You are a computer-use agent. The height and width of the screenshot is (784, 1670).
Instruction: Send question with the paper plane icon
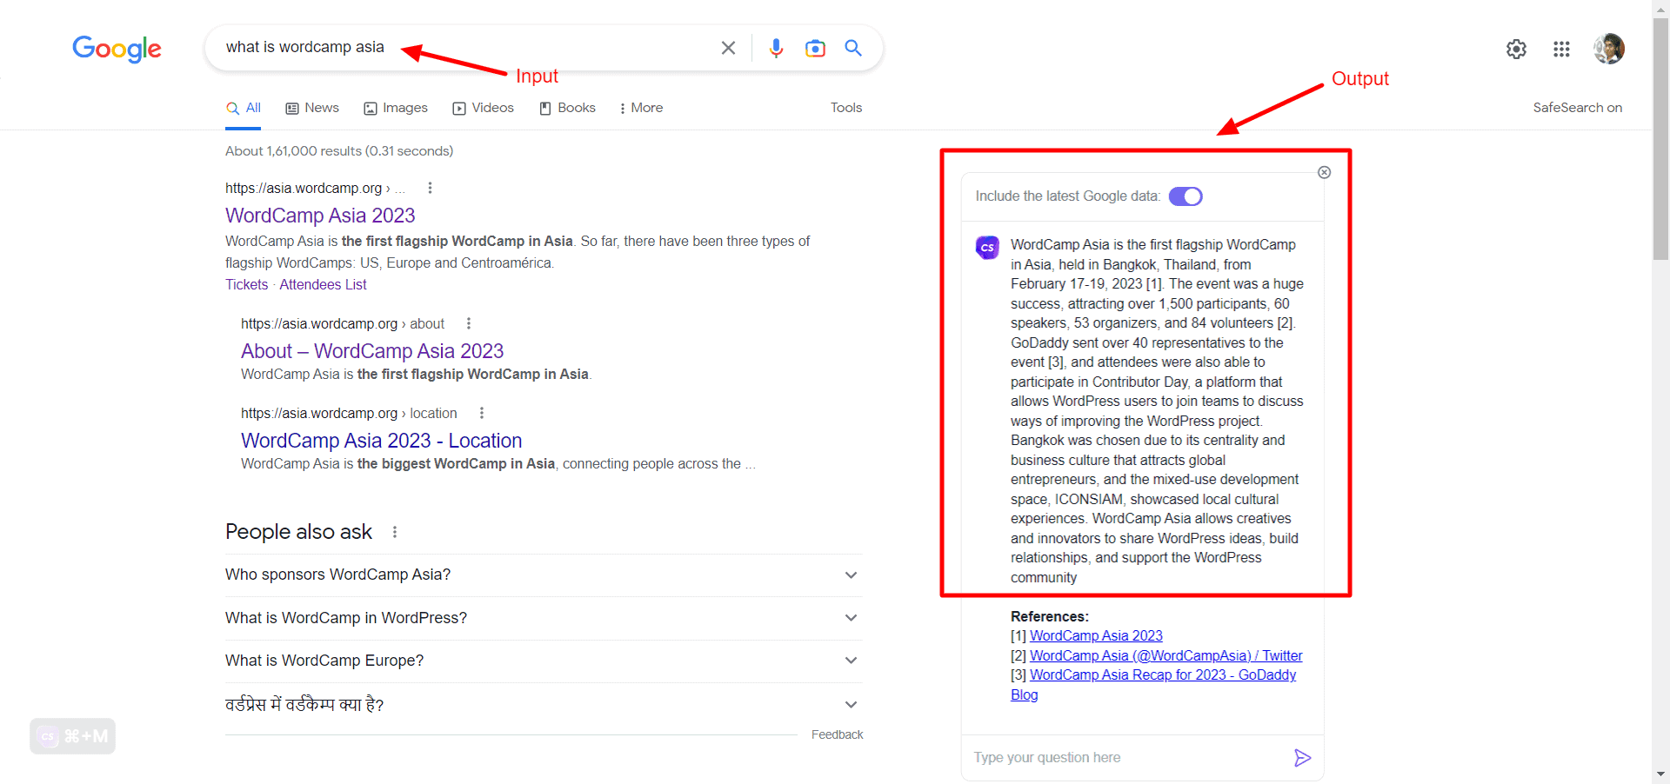point(1302,758)
